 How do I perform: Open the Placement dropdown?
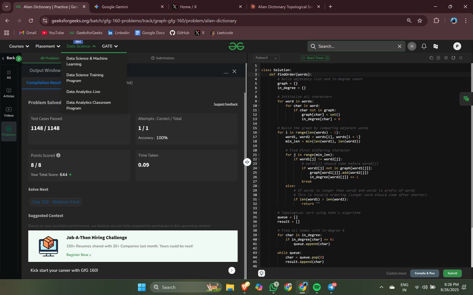pyautogui.click(x=48, y=46)
